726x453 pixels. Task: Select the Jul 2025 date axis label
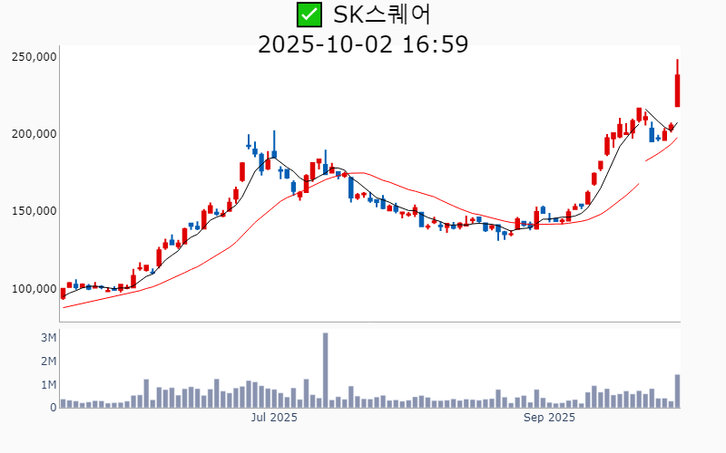pos(274,418)
